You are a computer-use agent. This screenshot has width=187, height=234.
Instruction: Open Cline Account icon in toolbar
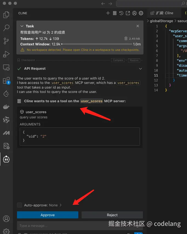[134, 13]
